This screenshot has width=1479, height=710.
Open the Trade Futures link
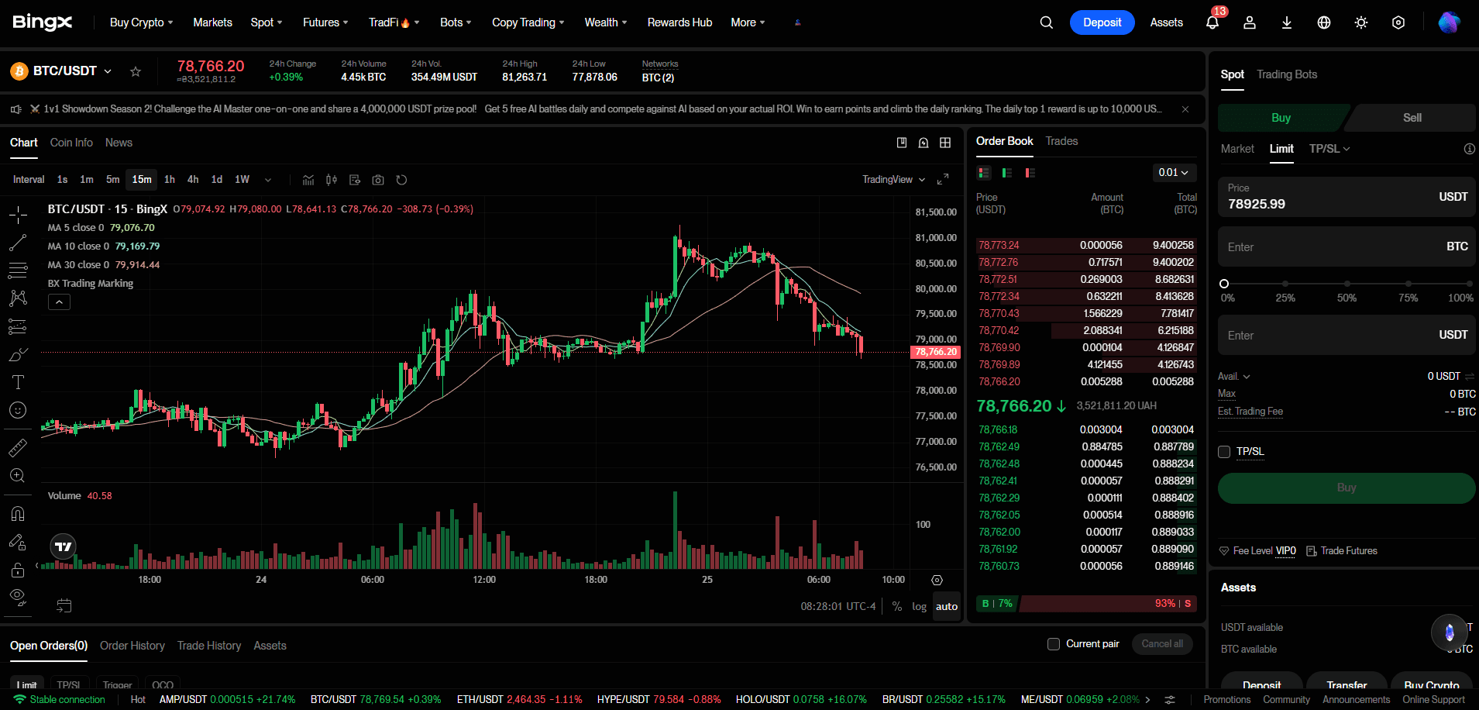[1342, 551]
